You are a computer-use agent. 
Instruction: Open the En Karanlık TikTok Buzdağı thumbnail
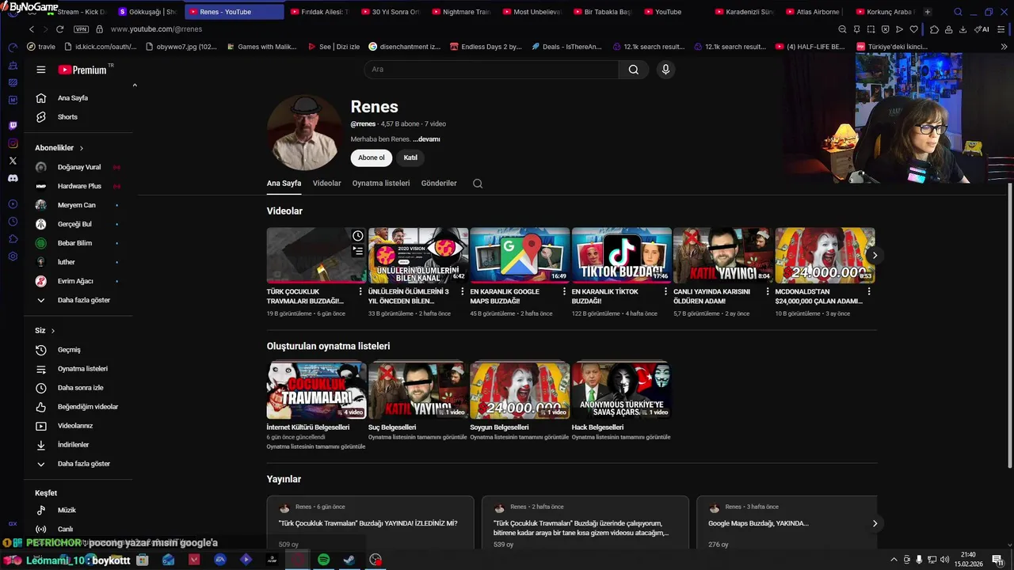622,256
